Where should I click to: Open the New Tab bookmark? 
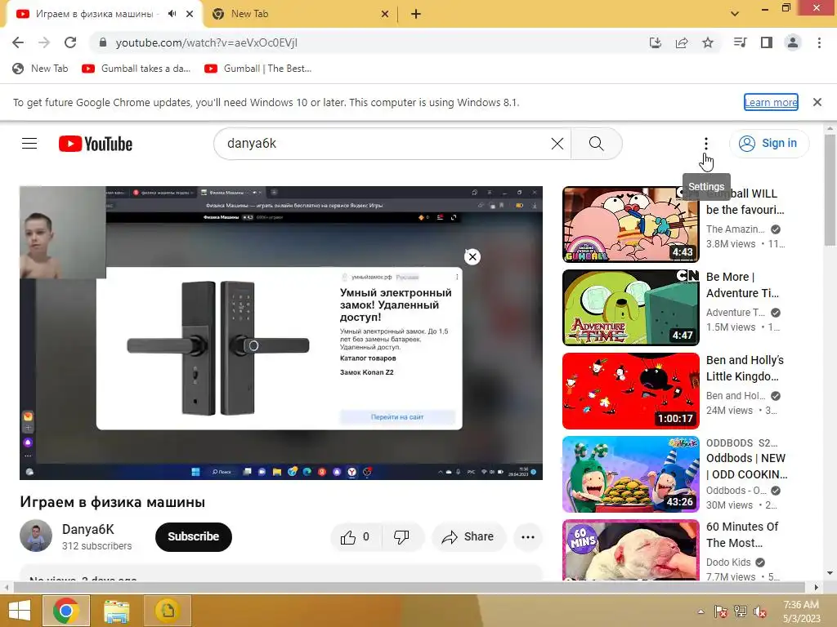41,69
